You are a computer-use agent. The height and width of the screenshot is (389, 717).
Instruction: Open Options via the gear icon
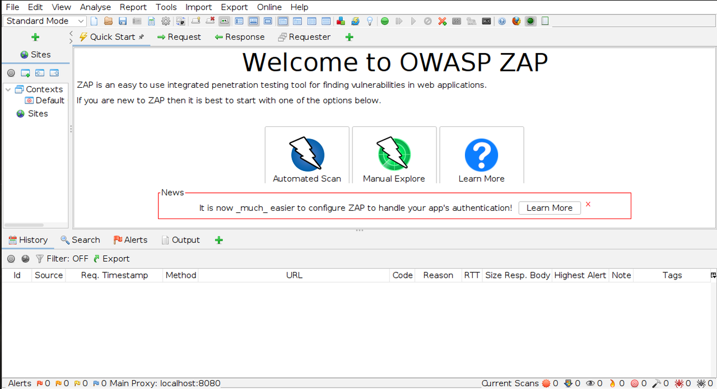pos(166,21)
